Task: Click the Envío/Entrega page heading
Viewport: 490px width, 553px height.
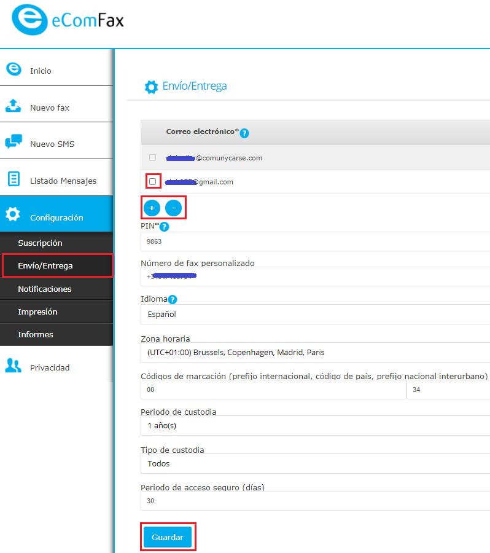Action: pyautogui.click(x=195, y=86)
